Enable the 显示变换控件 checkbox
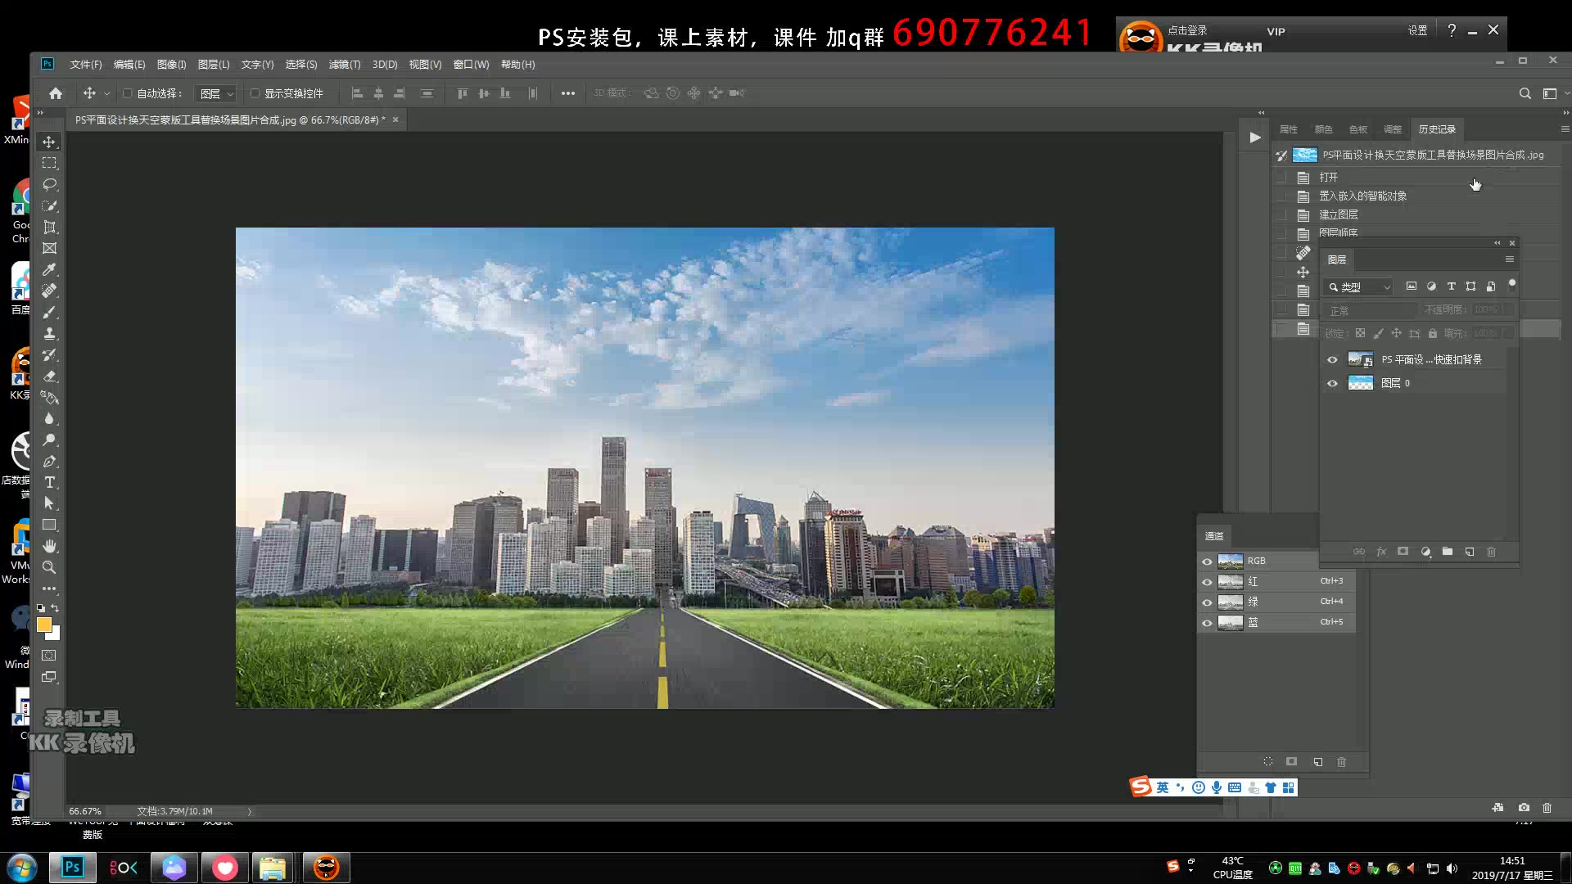The width and height of the screenshot is (1572, 884). coord(255,93)
